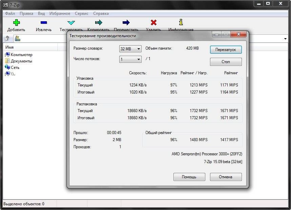Click the 7-Zip title bar logo
Viewport: 291px width, 210px height.
coord(5,5)
